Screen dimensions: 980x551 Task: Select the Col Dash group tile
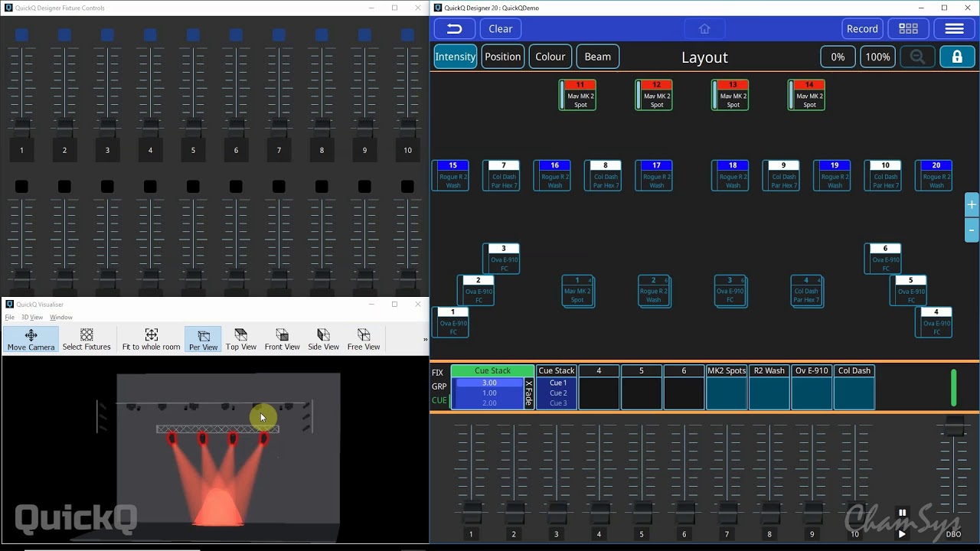854,387
